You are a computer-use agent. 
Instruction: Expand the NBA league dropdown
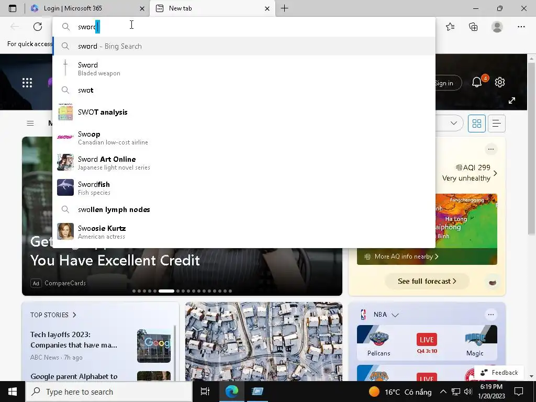pyautogui.click(x=395, y=315)
